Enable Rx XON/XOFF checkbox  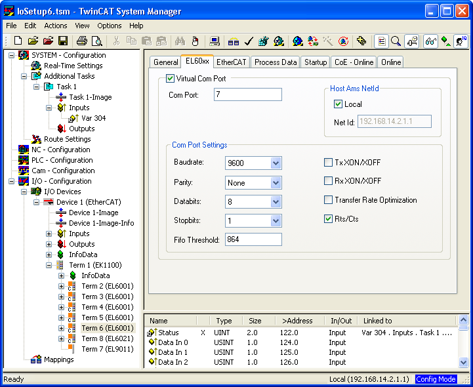point(328,180)
